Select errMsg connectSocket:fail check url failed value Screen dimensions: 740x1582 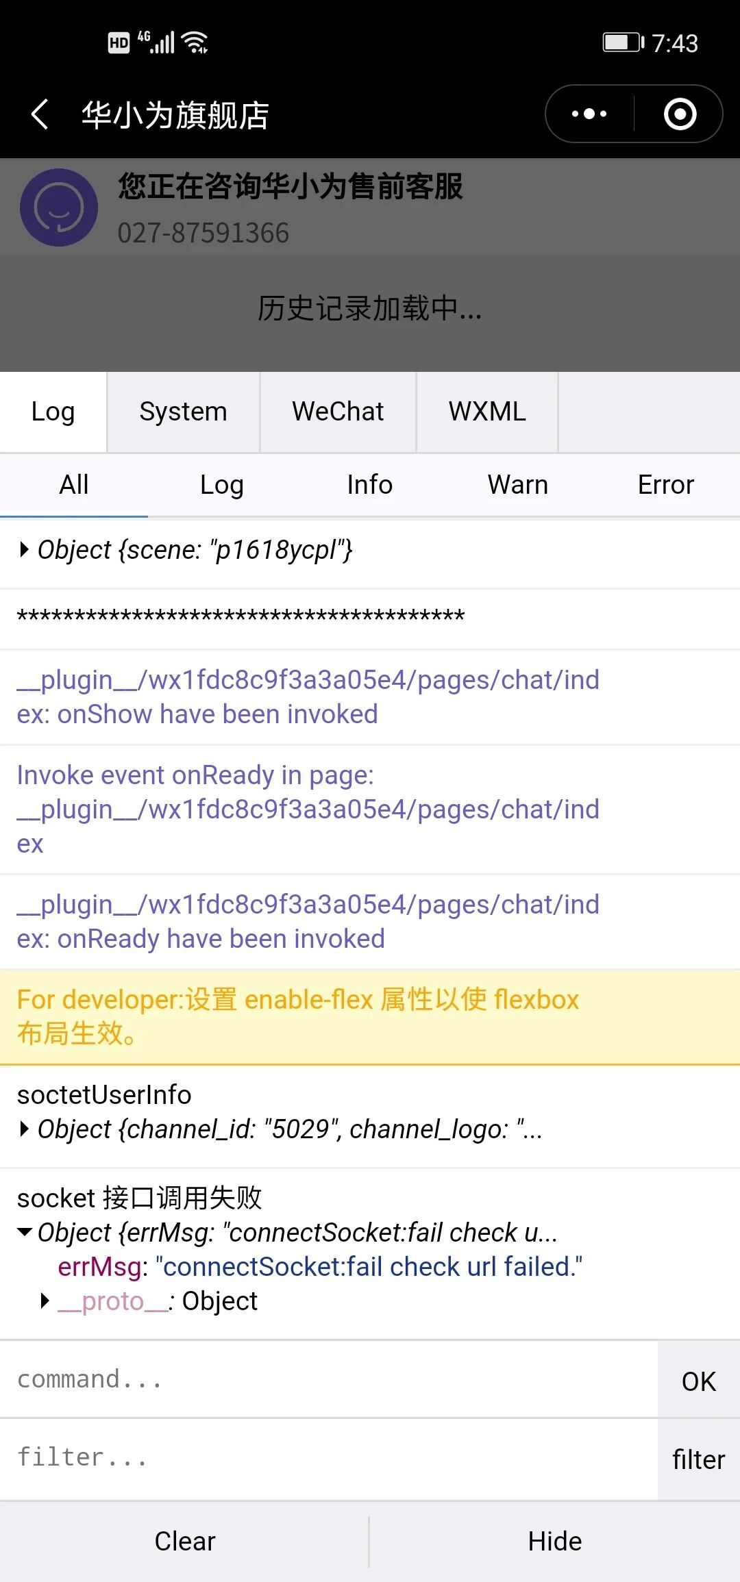coord(370,1266)
